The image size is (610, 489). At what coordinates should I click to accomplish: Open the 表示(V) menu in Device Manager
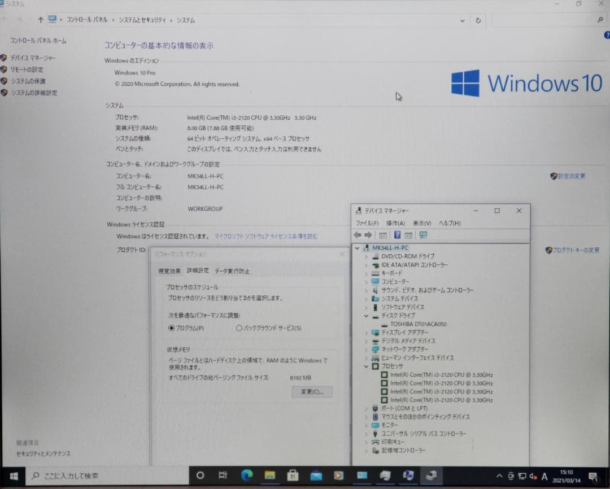coord(421,222)
